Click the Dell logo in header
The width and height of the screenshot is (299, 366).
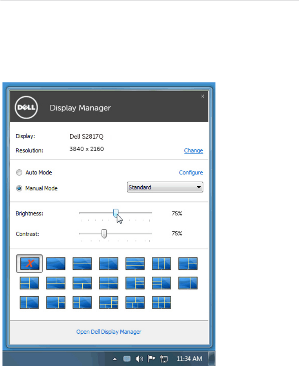pyautogui.click(x=26, y=107)
